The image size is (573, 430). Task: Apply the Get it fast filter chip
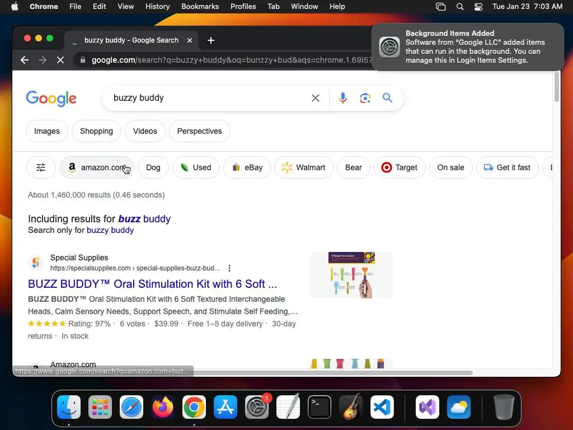coord(507,167)
